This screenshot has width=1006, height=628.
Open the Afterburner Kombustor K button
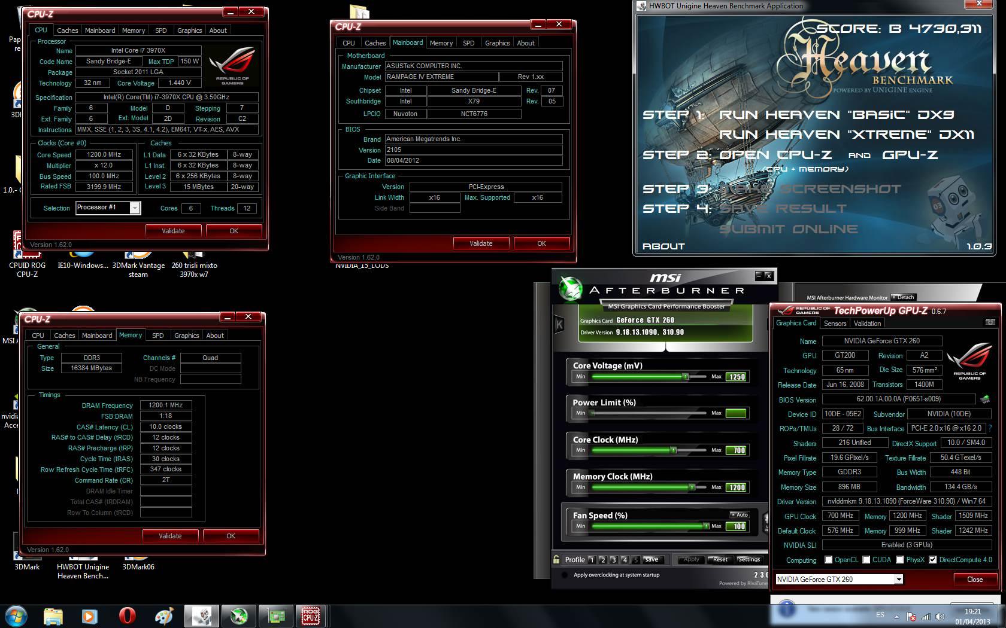559,325
